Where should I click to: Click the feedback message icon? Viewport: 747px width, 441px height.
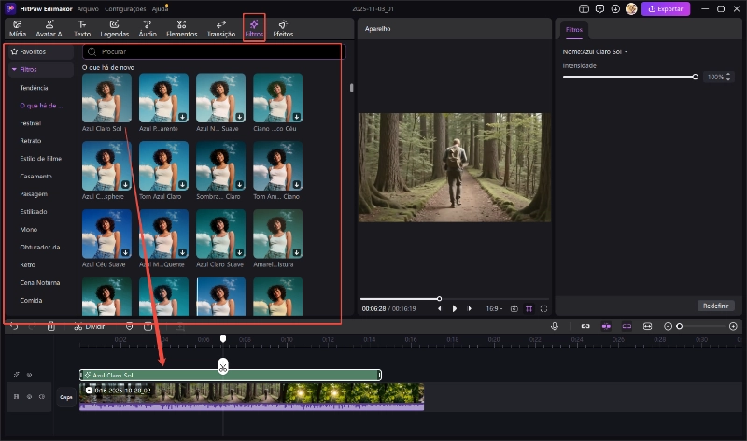(599, 8)
